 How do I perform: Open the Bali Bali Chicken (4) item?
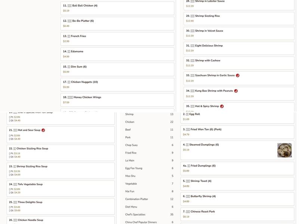pos(117,8)
